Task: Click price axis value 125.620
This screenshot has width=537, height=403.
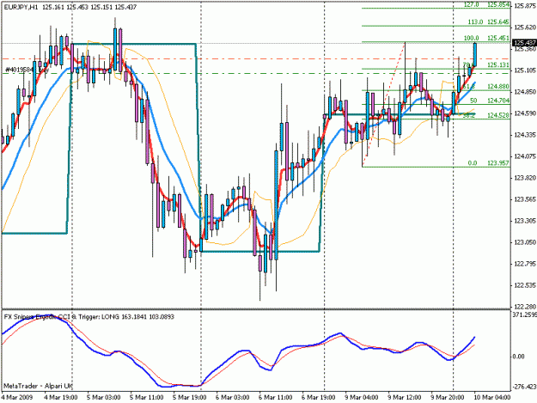Action: click(525, 27)
